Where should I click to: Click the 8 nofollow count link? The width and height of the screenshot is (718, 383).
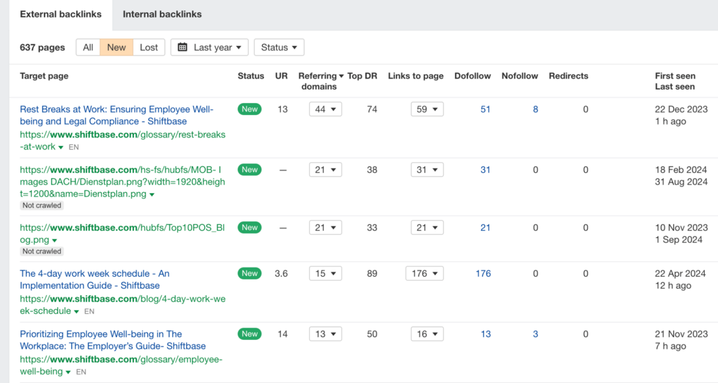536,110
